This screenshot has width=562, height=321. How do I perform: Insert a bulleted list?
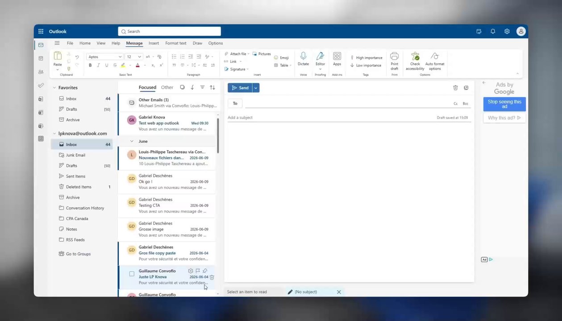[174, 57]
